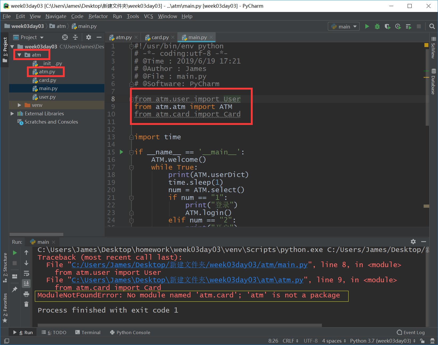Click the editor vertical scrollbar
438x345 pixels.
point(427,87)
